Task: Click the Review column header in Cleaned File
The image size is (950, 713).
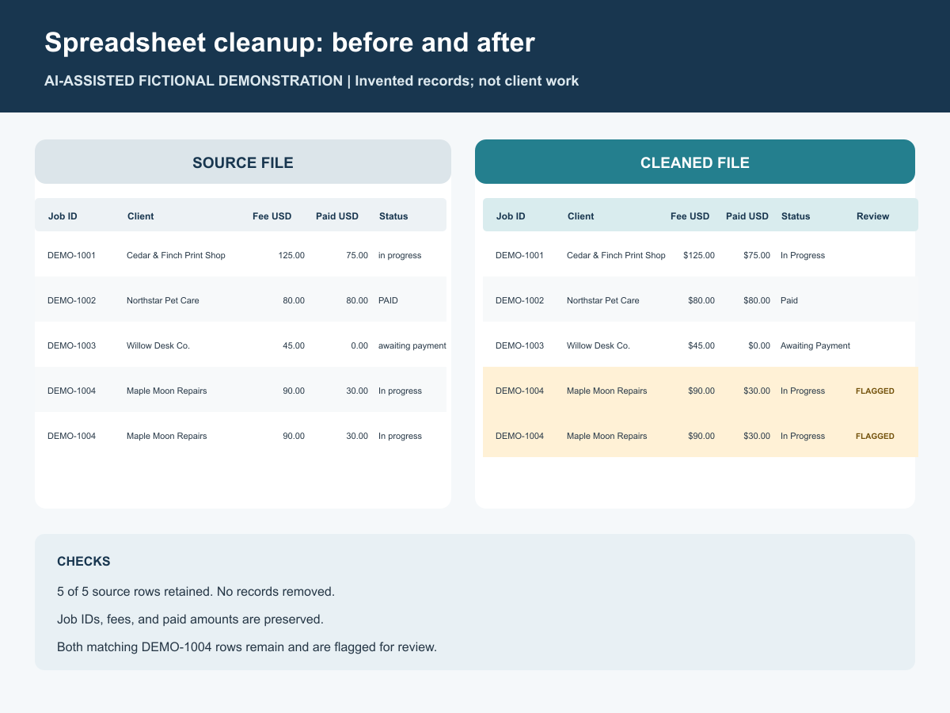Action: 872,216
